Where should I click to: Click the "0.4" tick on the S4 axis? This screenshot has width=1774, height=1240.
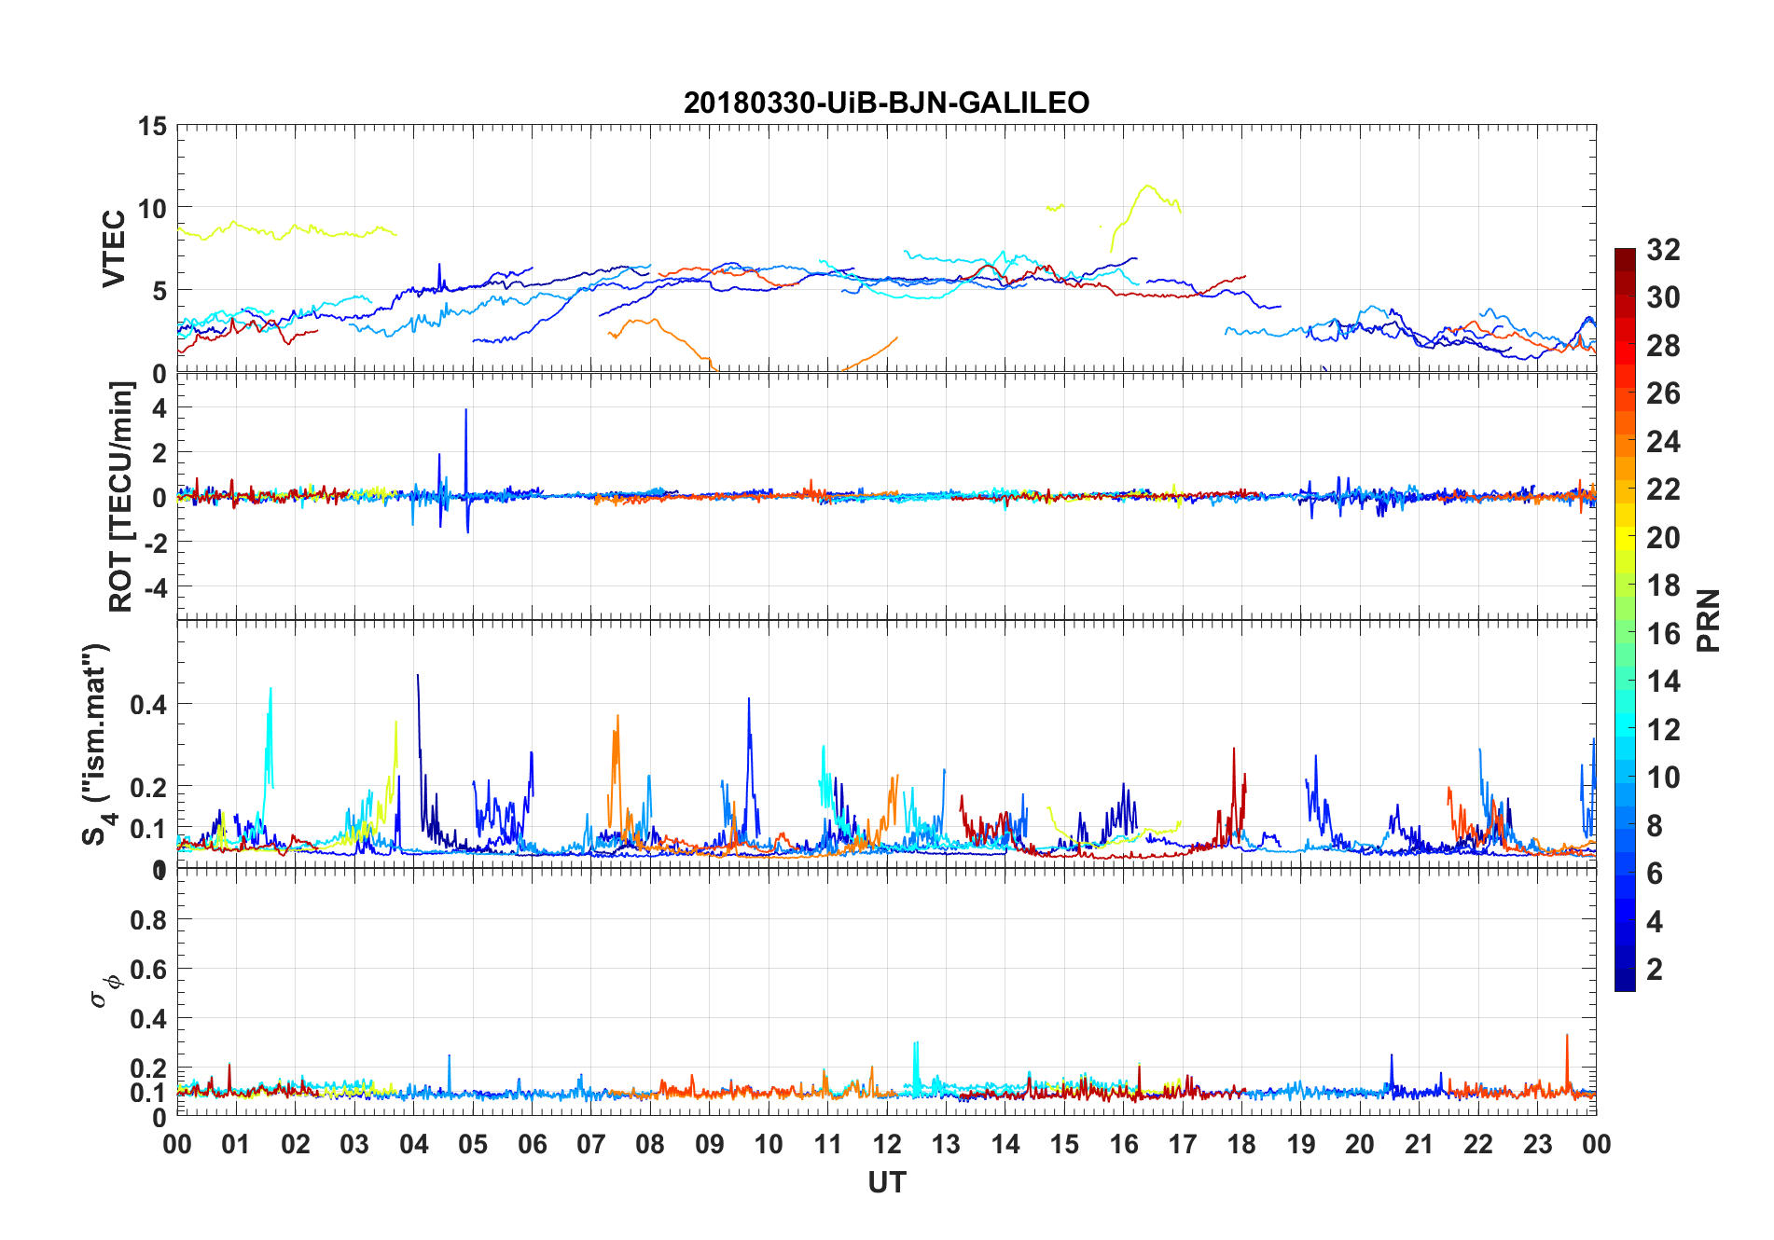pyautogui.click(x=148, y=705)
